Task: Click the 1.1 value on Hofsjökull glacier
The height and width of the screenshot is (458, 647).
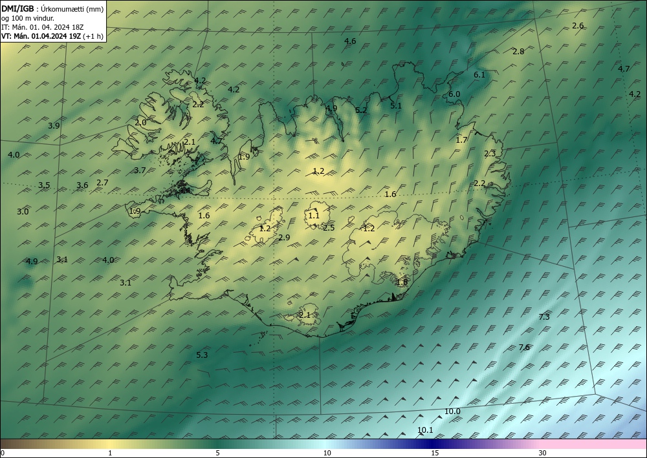Action: pos(314,215)
